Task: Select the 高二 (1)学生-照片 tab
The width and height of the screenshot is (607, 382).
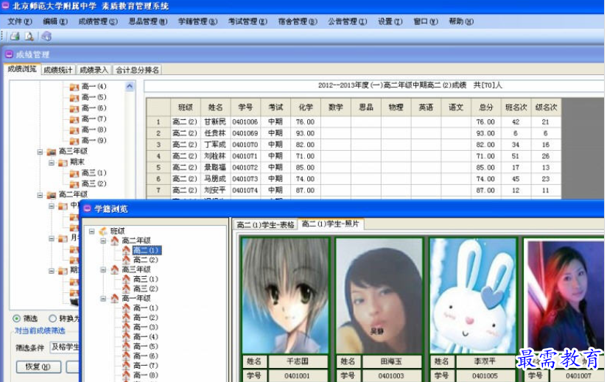Action: [331, 224]
